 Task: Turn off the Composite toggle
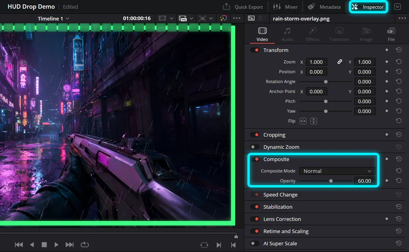(255, 159)
